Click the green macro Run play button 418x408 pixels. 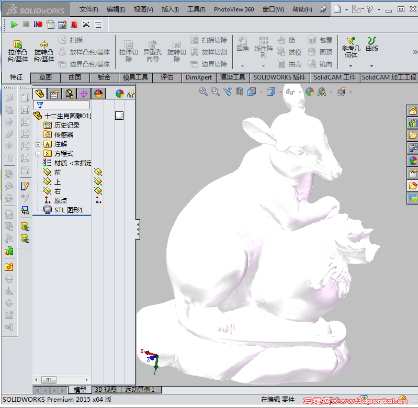click(15, 25)
